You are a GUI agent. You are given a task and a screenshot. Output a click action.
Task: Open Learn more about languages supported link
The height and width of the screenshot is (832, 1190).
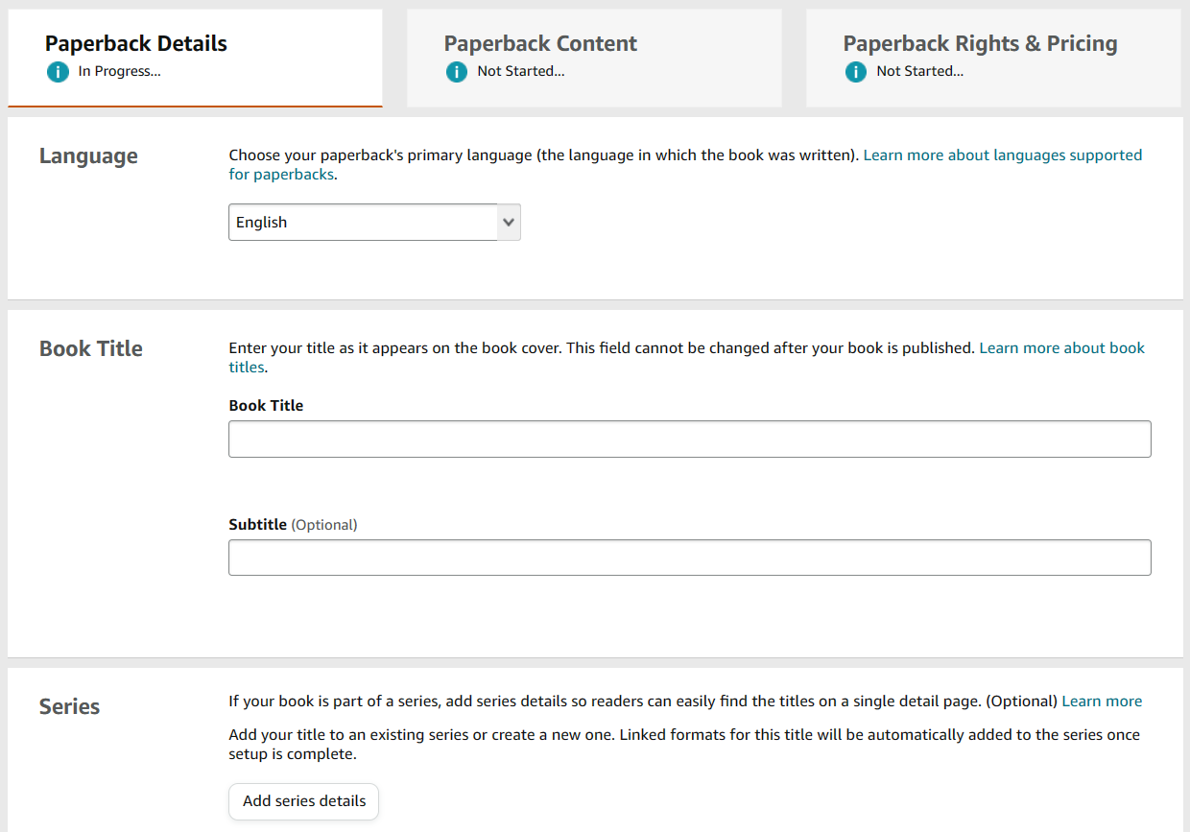[x=1002, y=155]
